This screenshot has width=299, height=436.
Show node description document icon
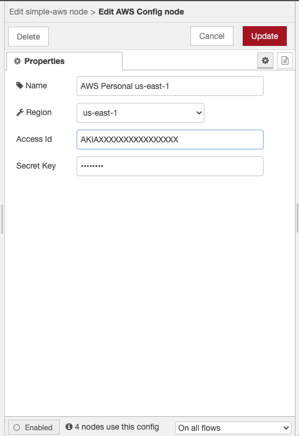tap(285, 60)
